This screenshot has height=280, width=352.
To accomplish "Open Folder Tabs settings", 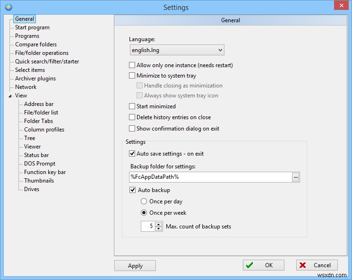I will 39,121.
